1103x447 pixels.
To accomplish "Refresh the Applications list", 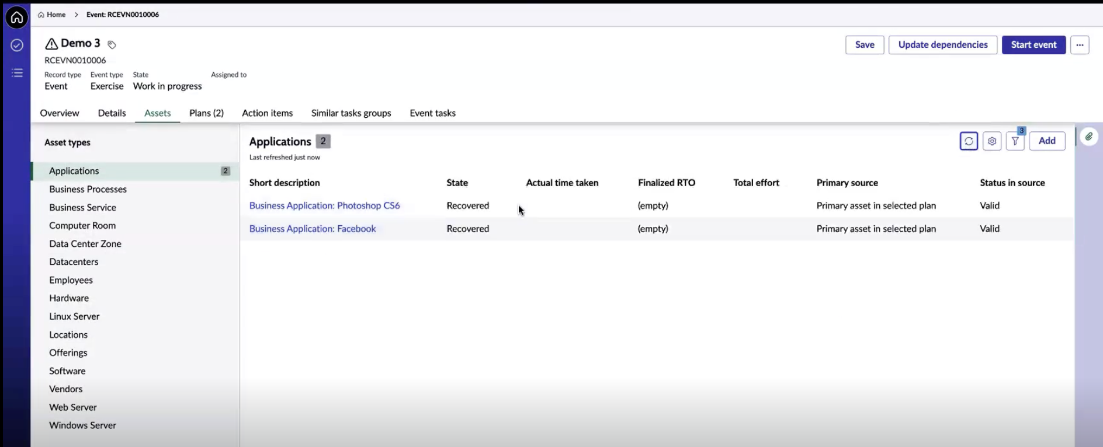I will (969, 141).
